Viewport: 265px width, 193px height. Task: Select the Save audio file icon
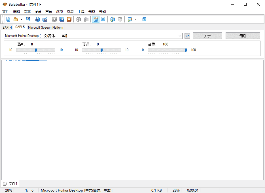[x=37, y=19]
